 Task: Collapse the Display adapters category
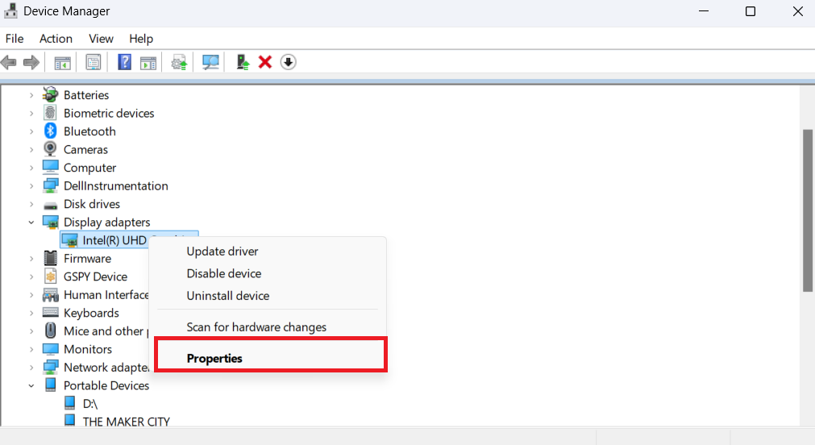31,222
